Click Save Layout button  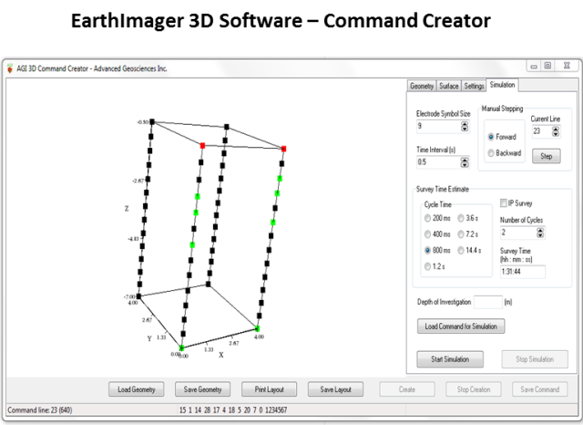tap(336, 389)
